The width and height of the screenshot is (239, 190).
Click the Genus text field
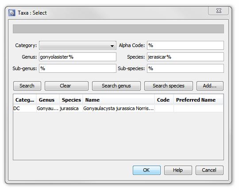click(x=77, y=57)
